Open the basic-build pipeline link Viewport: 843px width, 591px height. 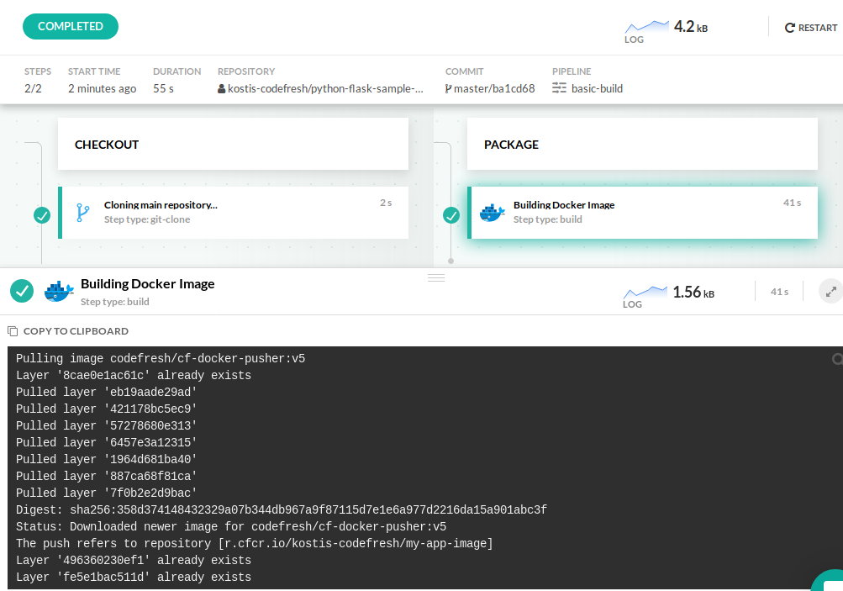[x=597, y=88]
